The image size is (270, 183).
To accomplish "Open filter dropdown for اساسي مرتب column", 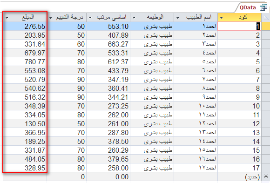I will coord(90,18).
